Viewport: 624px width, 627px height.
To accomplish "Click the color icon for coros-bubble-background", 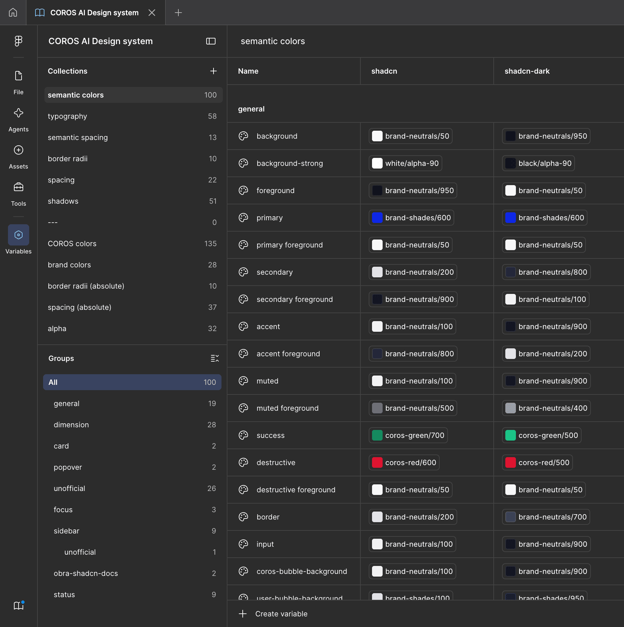I will [243, 571].
